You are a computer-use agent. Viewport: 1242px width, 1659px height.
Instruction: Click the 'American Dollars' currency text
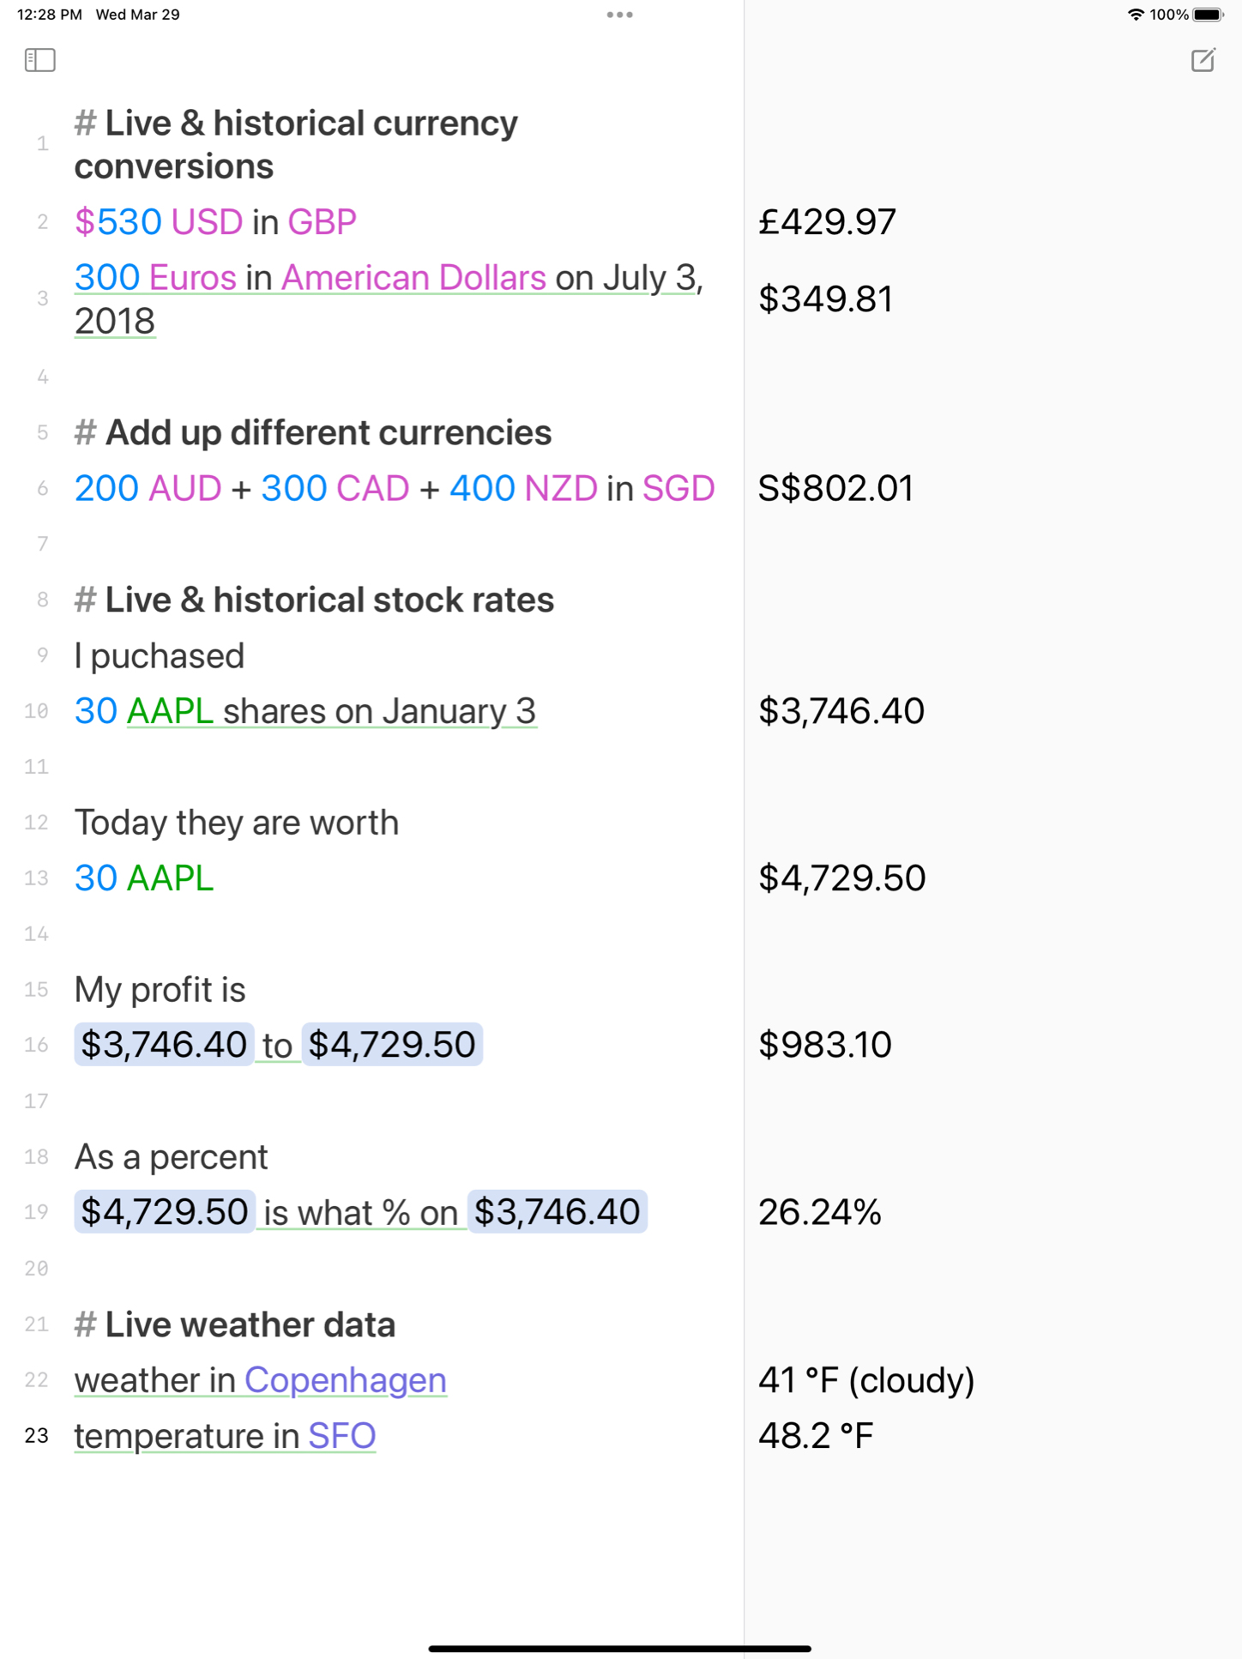(413, 277)
